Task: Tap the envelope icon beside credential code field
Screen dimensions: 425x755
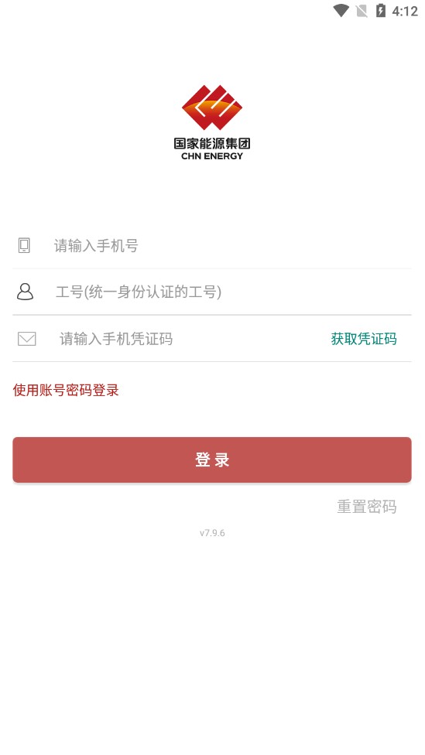Action: click(26, 339)
